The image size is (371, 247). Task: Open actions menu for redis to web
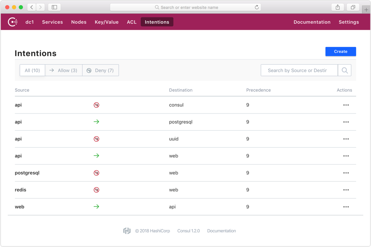point(346,190)
